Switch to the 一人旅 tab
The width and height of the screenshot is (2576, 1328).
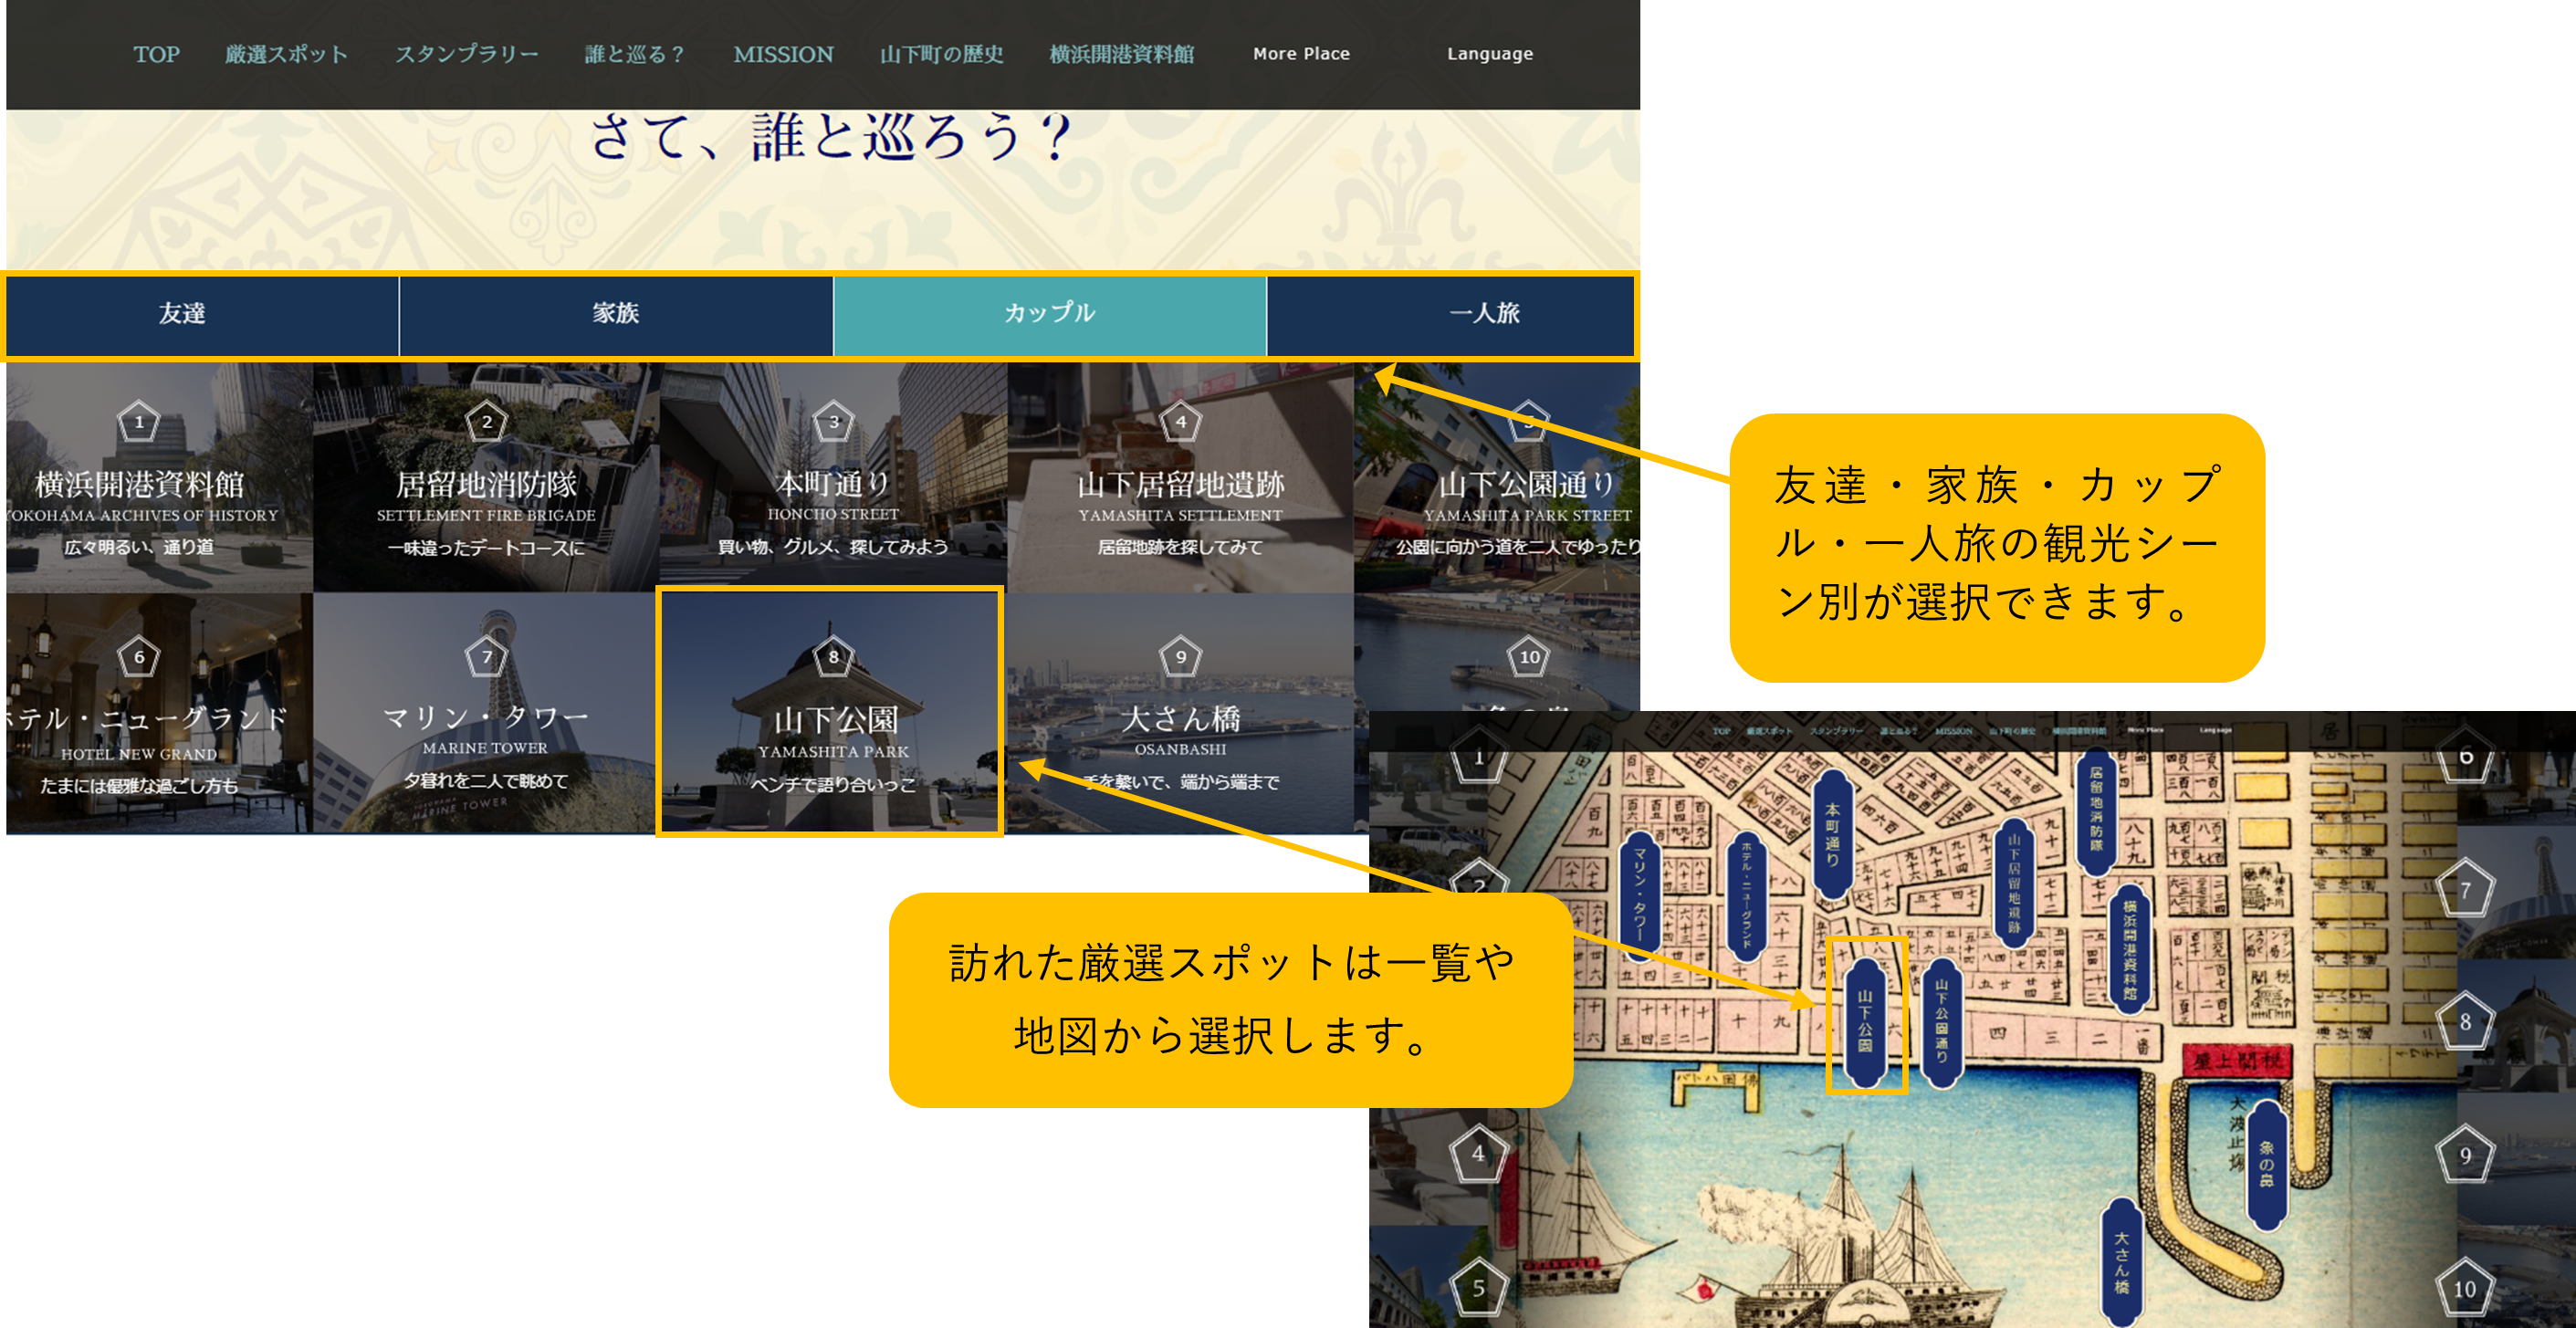click(1483, 314)
